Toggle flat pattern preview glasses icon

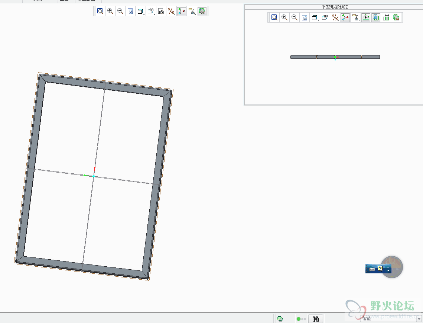point(202,11)
